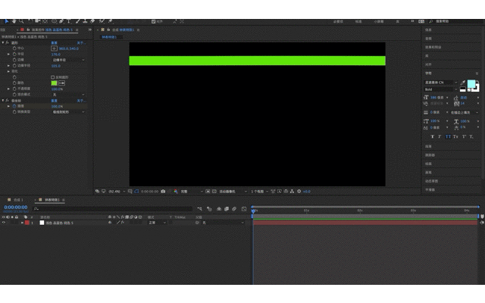The width and height of the screenshot is (485, 303).
Task: Open the Bold font style dropdown
Action: (x=440, y=89)
